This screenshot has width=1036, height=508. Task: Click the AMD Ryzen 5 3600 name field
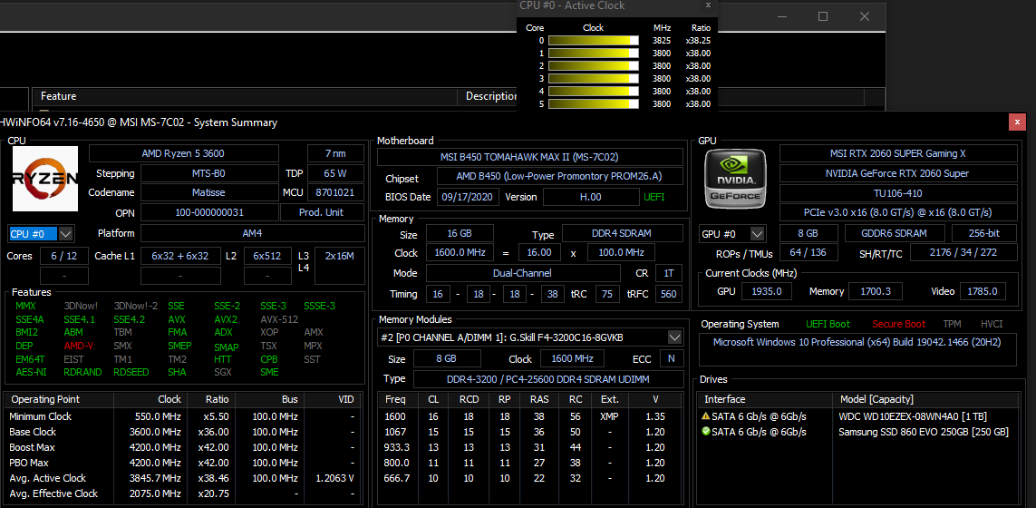(x=184, y=153)
